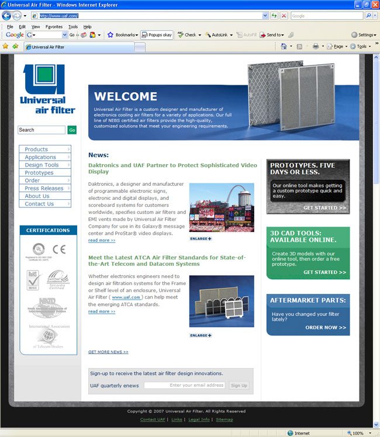Click read more under the Daktronics article
The height and width of the screenshot is (437, 380).
pos(102,240)
